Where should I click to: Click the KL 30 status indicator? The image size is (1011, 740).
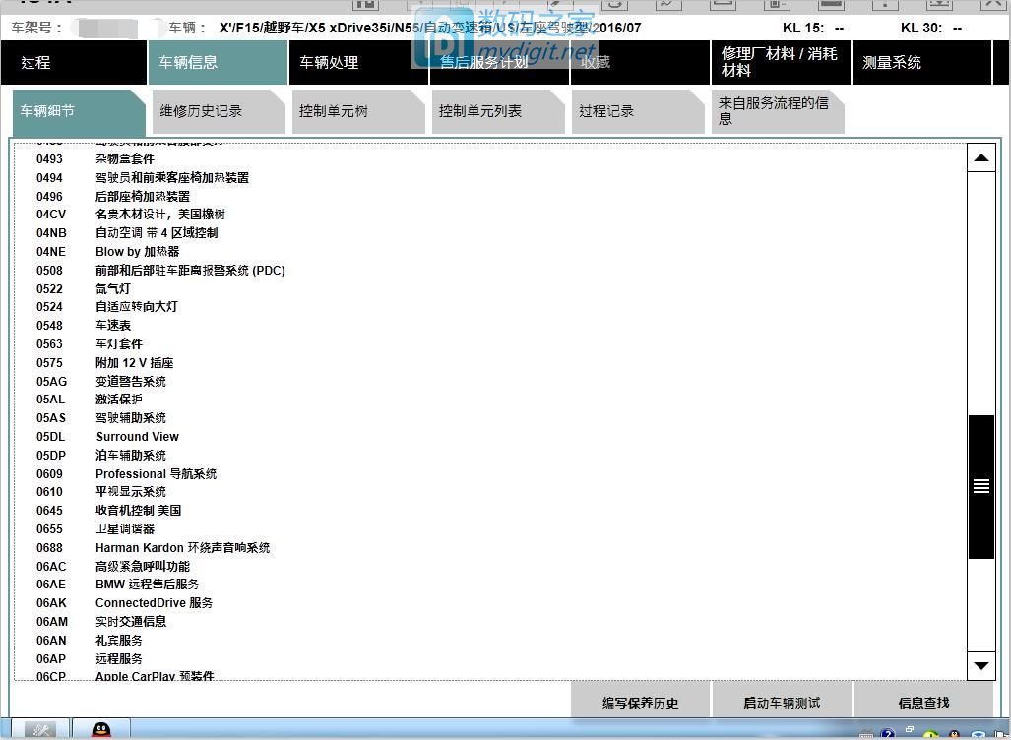pyautogui.click(x=931, y=28)
